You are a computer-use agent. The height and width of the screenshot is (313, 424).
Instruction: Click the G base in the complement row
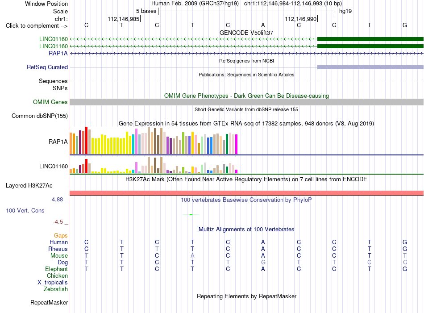click(x=405, y=25)
